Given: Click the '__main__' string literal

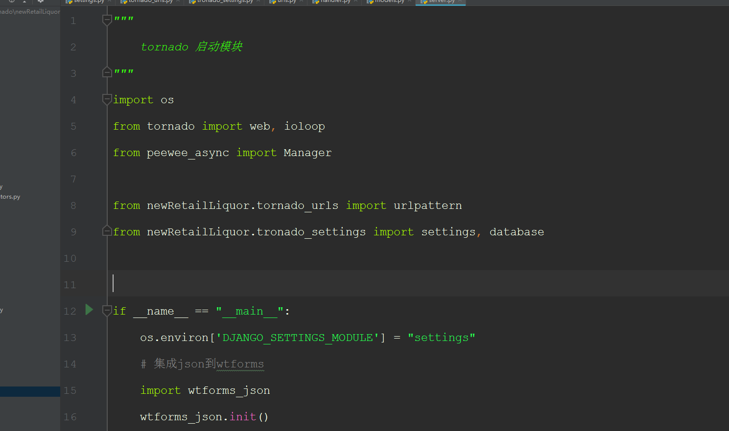Looking at the screenshot, I should coord(250,311).
